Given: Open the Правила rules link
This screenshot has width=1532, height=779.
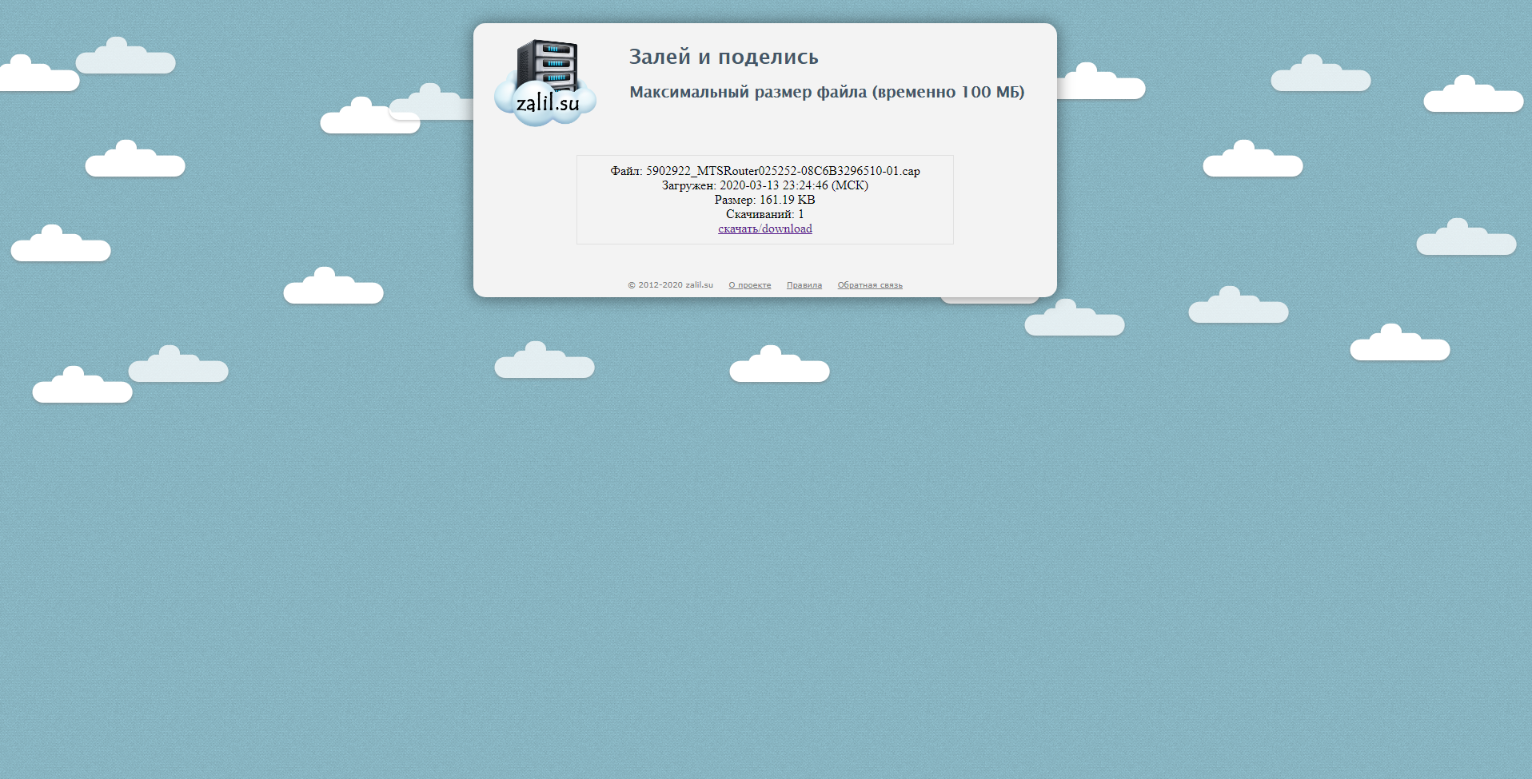Looking at the screenshot, I should coord(804,285).
